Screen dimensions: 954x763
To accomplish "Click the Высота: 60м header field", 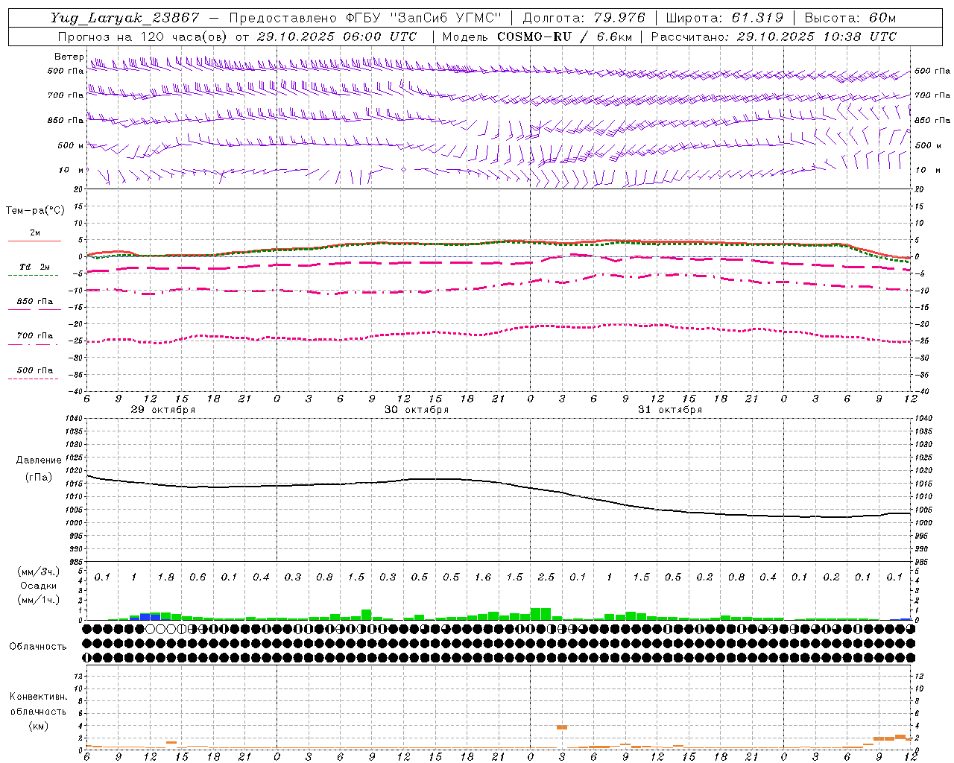I will click(850, 18).
